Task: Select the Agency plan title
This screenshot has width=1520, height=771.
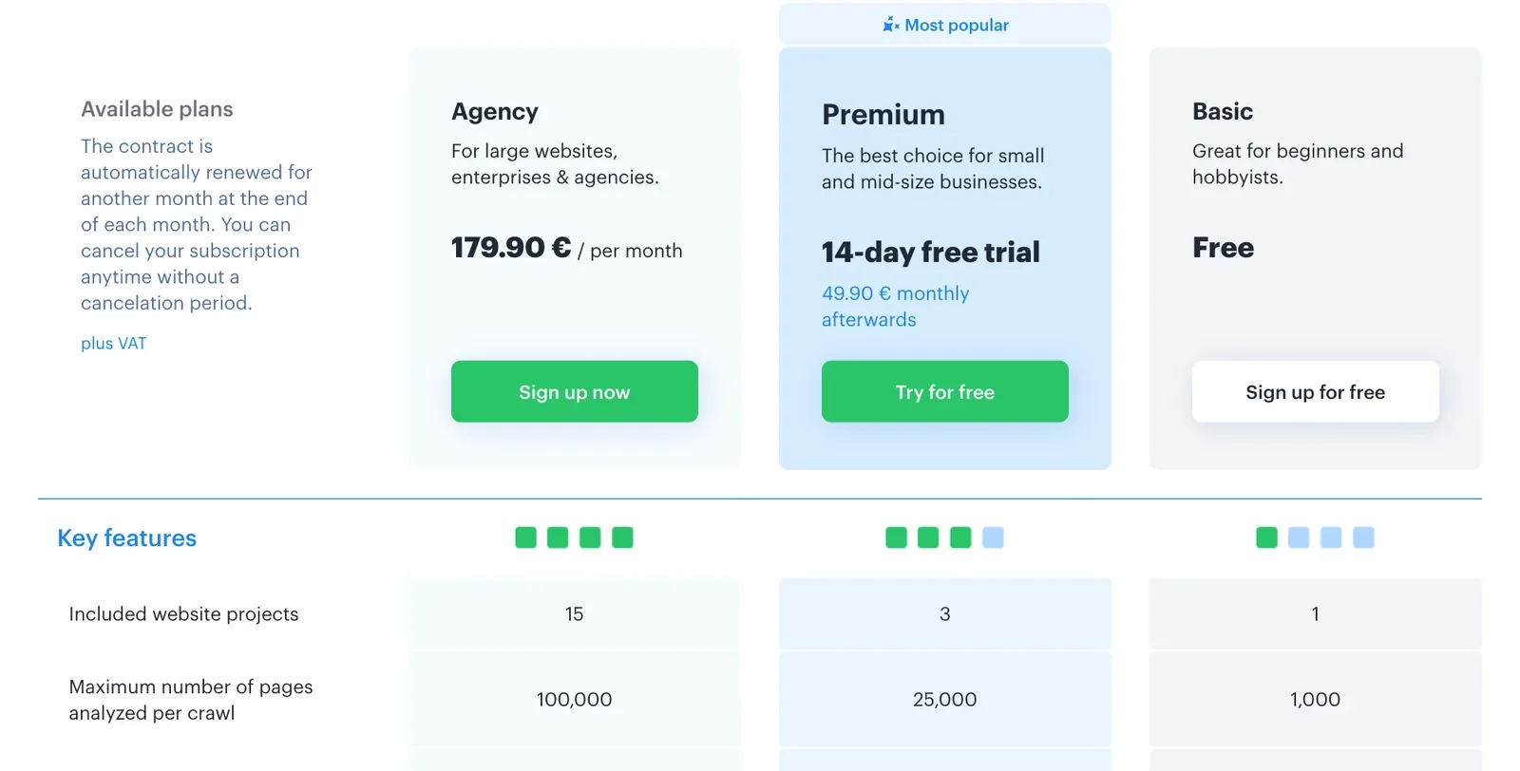Action: tap(494, 112)
